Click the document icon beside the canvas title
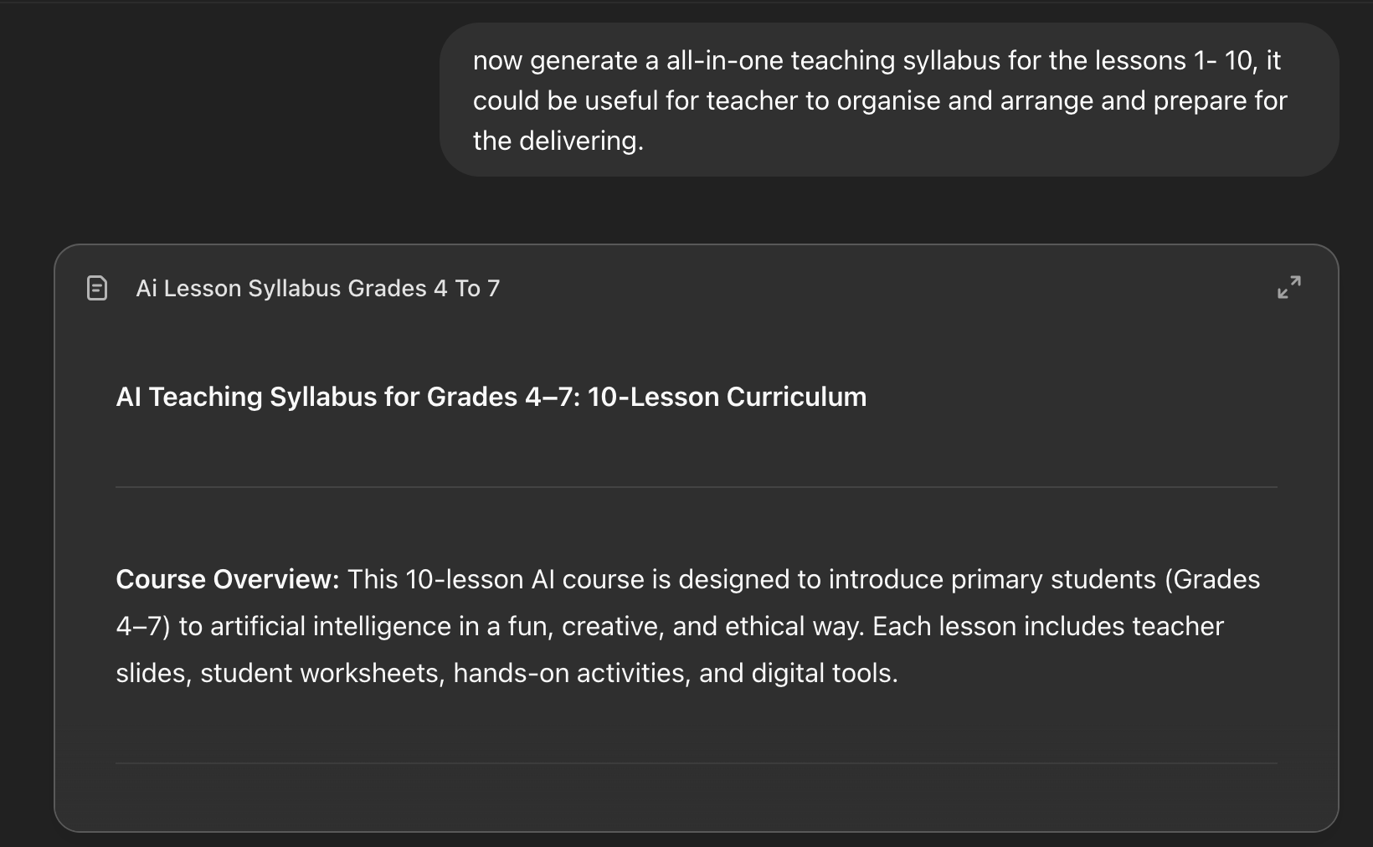 tap(97, 288)
